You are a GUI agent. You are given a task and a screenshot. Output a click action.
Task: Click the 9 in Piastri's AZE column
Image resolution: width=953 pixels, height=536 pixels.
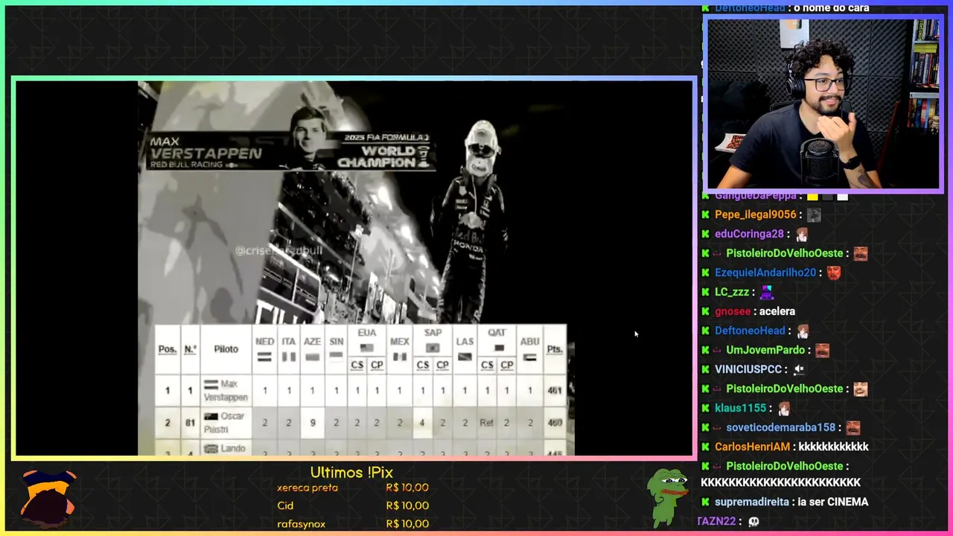(x=313, y=423)
